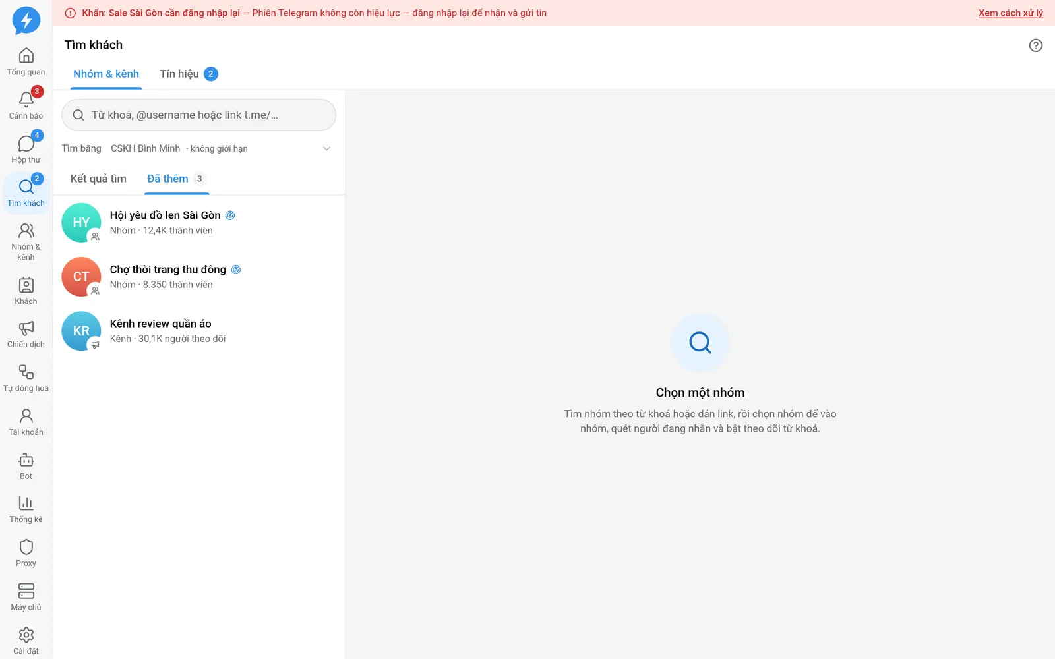View Thống kê statistics

[26, 510]
